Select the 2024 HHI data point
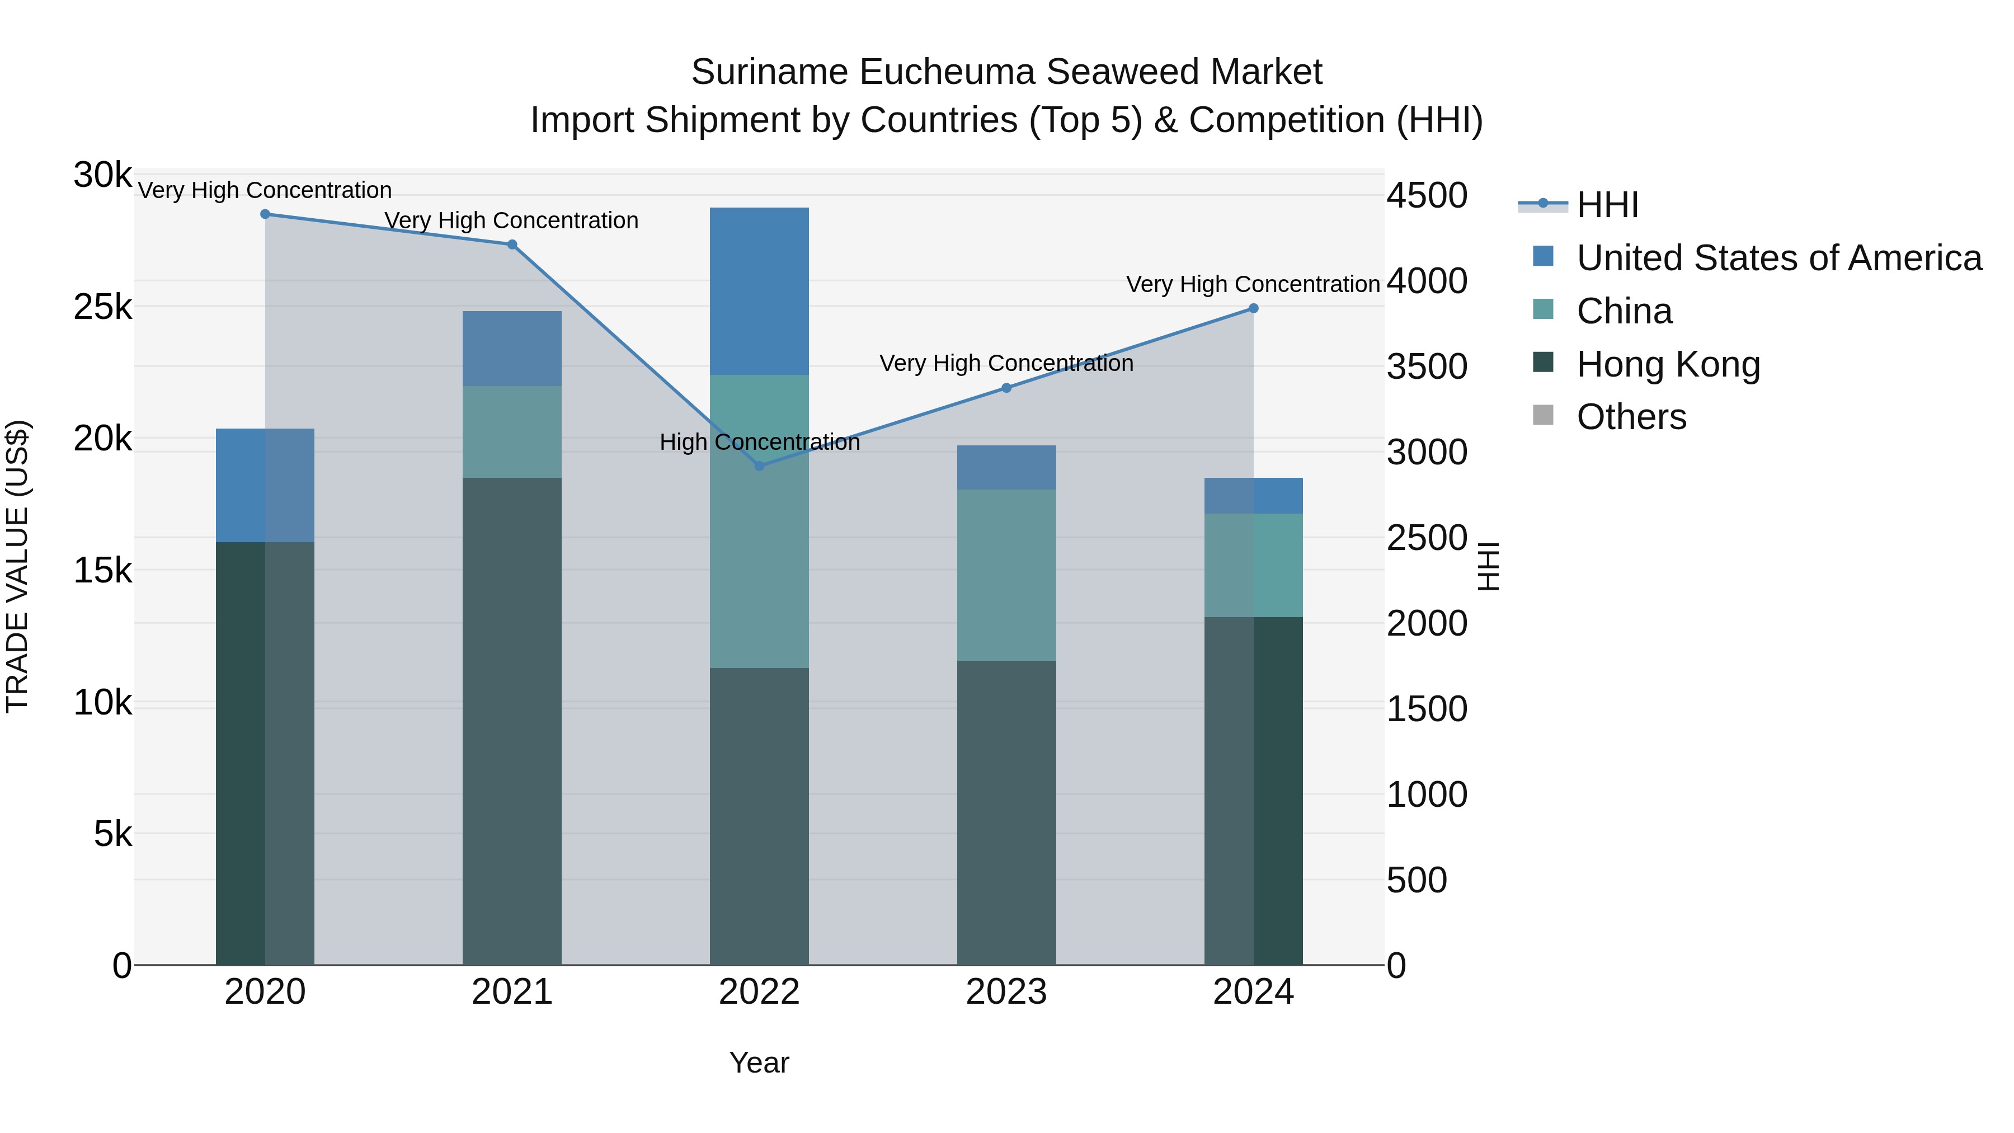 point(1253,309)
